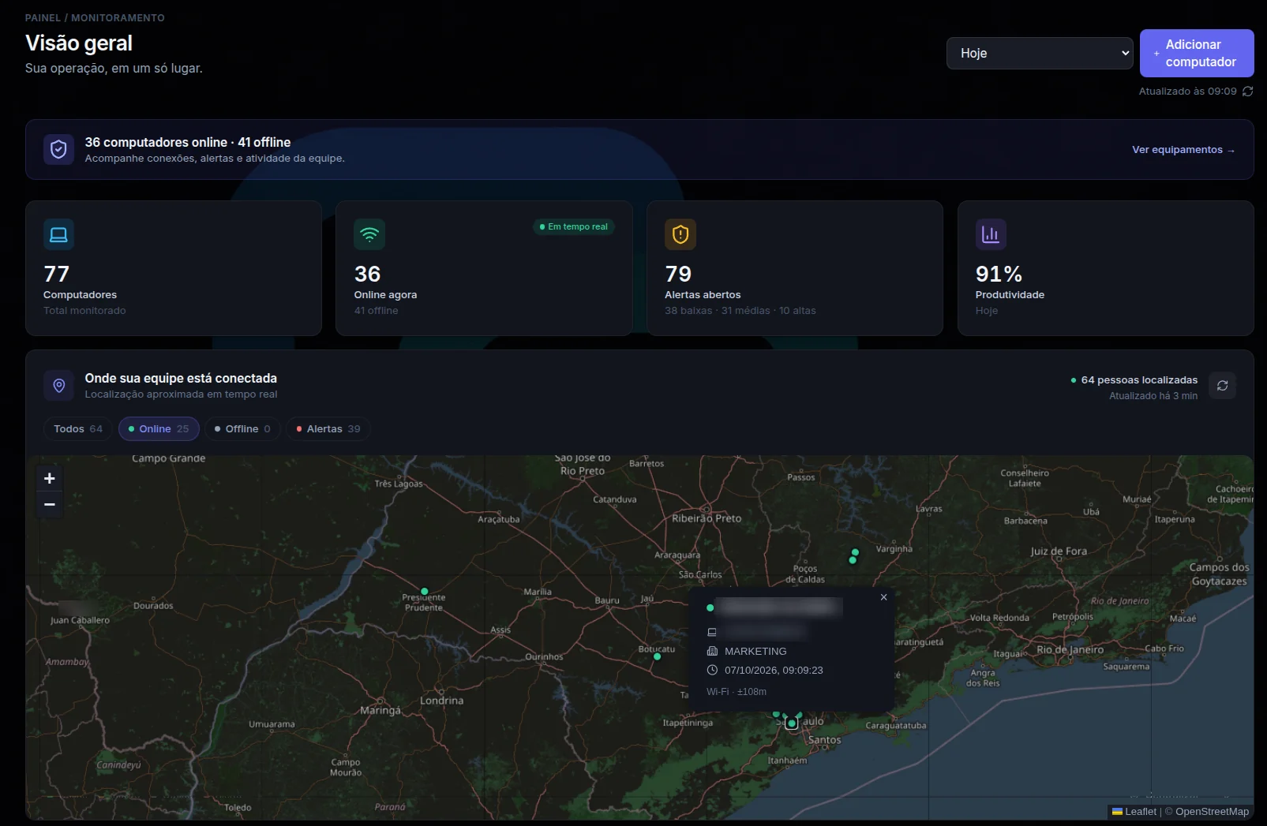Click the chart icon on Produtividade card
This screenshot has width=1267, height=826.
click(991, 234)
